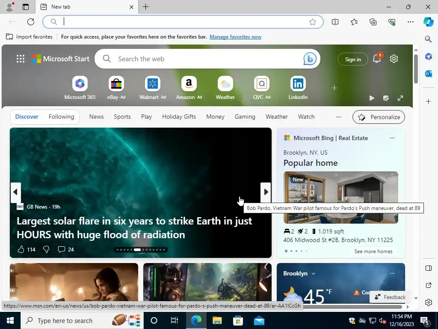Expand the Brooklyn location dropdown
This screenshot has width=438, height=329.
314,273
